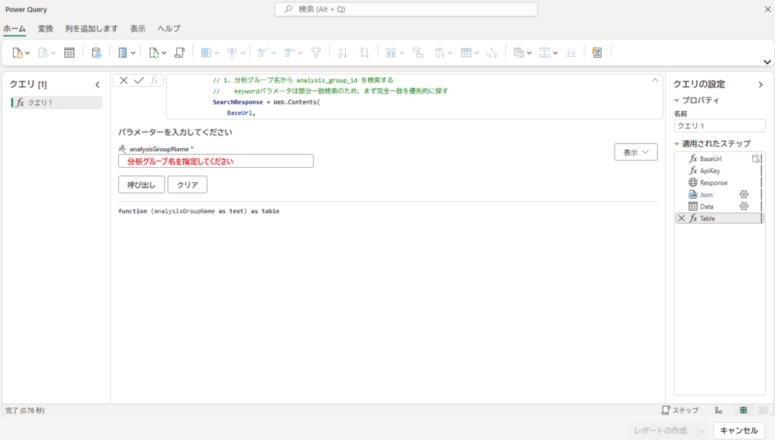
Task: Click the Enter Data table icon
Action: coord(69,52)
